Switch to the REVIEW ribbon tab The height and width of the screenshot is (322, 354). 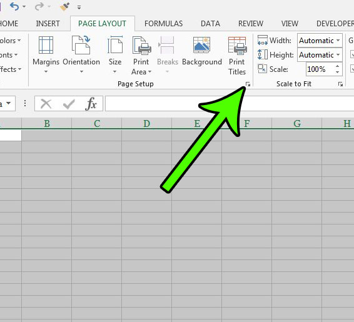click(251, 24)
